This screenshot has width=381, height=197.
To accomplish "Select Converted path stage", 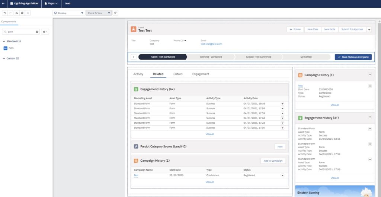I will (x=306, y=57).
